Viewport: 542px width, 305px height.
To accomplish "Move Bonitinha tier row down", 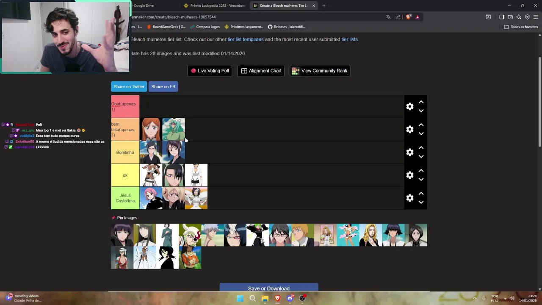I will point(421,157).
